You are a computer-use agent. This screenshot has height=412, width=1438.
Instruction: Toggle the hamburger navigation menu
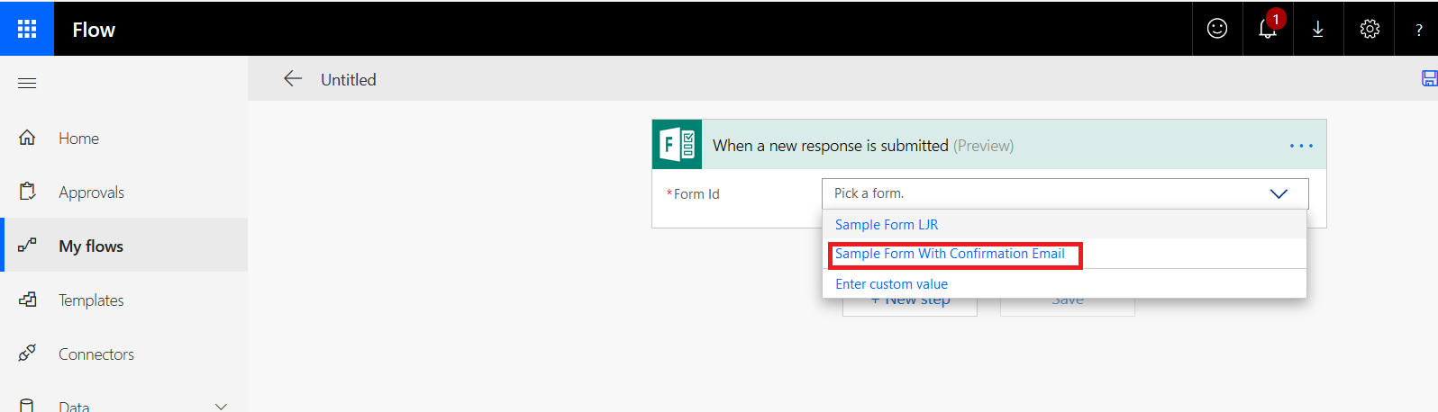[27, 83]
